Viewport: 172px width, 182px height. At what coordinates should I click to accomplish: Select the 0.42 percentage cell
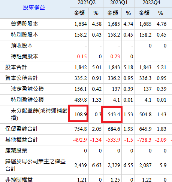point(97,89)
